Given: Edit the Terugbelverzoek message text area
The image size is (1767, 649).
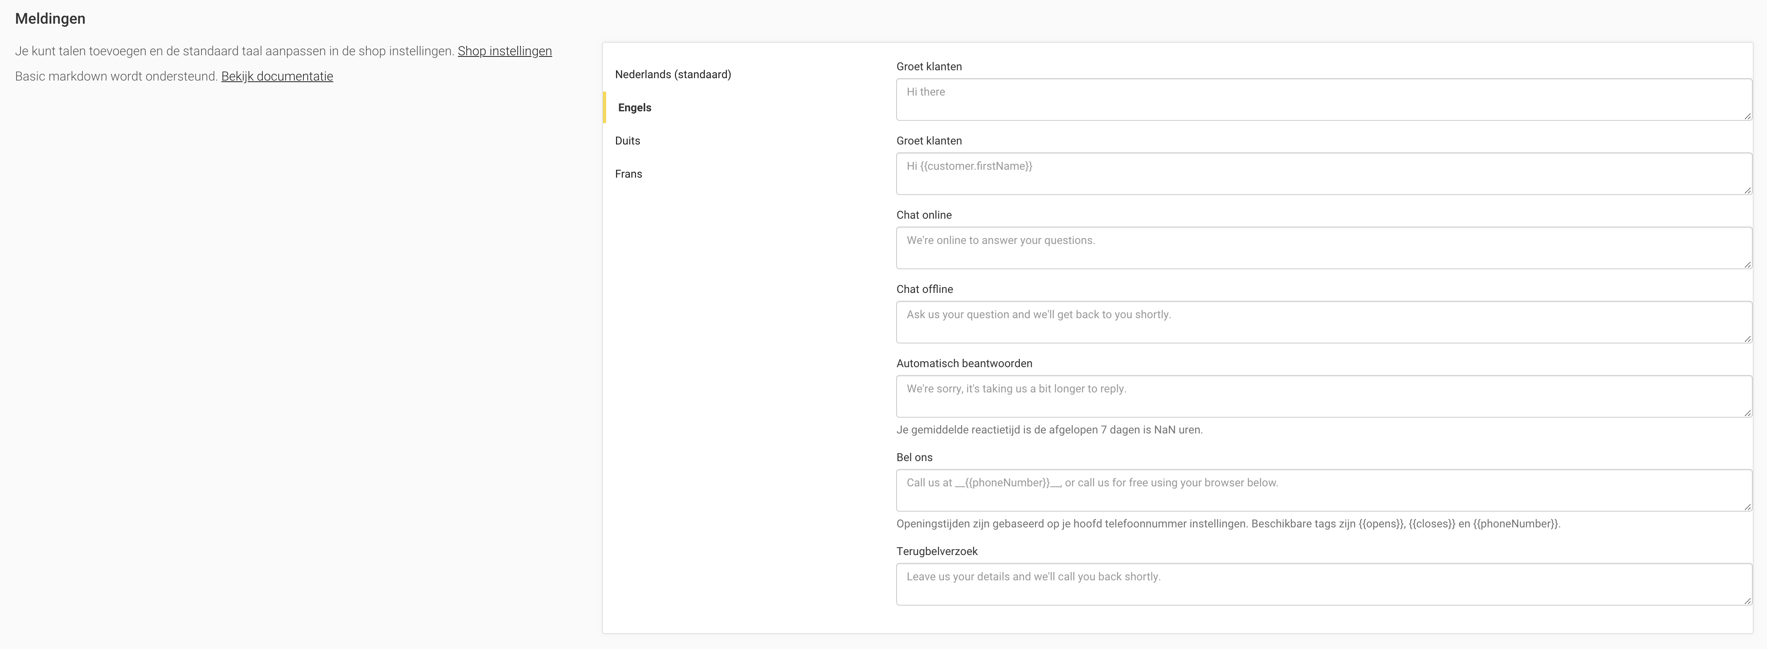Looking at the screenshot, I should (1324, 584).
